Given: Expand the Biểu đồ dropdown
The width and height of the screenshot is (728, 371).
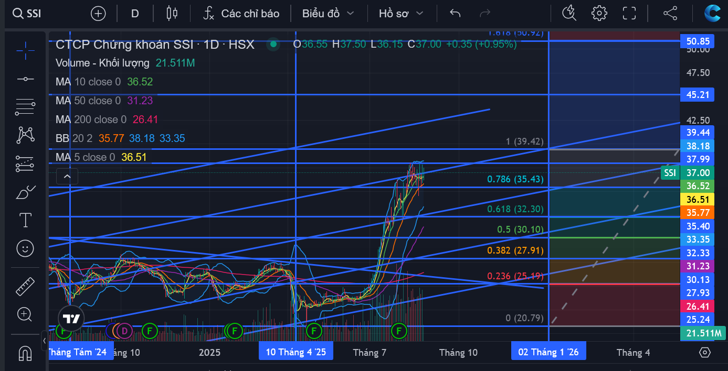Looking at the screenshot, I should pyautogui.click(x=328, y=14).
